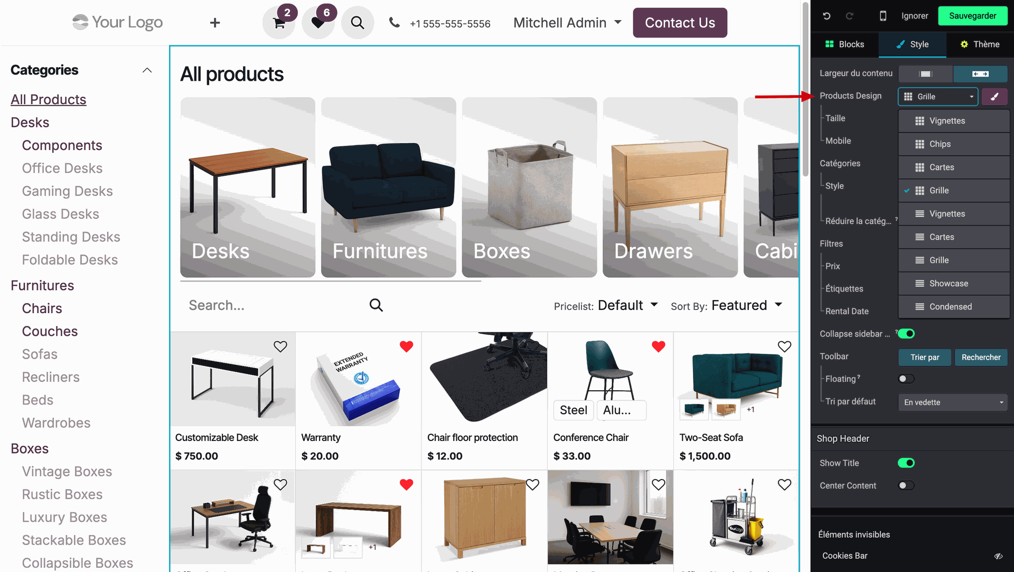Viewport: 1014px width, 572px height.
Task: Open the Thème tab
Action: click(x=980, y=44)
